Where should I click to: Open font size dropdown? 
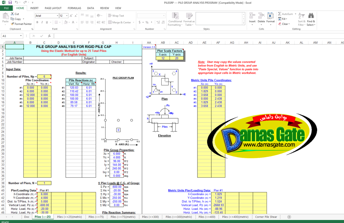pyautogui.click(x=67, y=16)
